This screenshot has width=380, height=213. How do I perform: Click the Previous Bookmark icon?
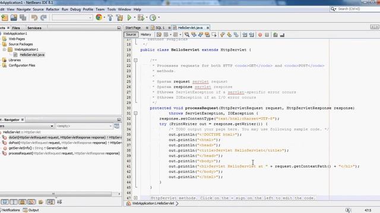pyautogui.click(x=222, y=35)
